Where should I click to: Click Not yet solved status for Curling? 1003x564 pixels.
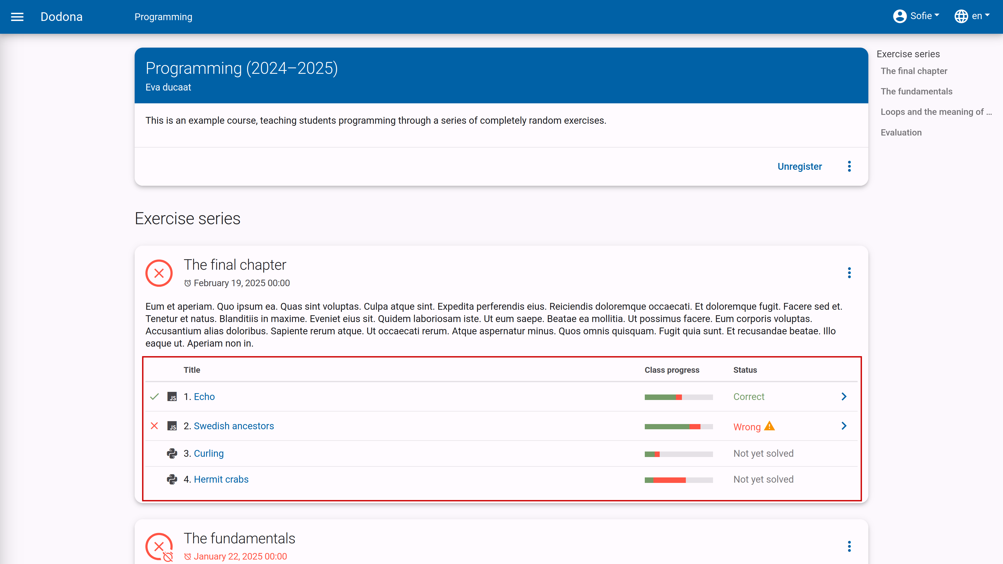click(763, 453)
